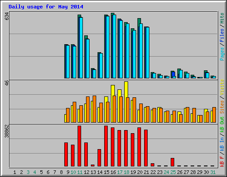Click day 27 on the x-axis
Viewport: 227px width, 177px height.
click(186, 172)
